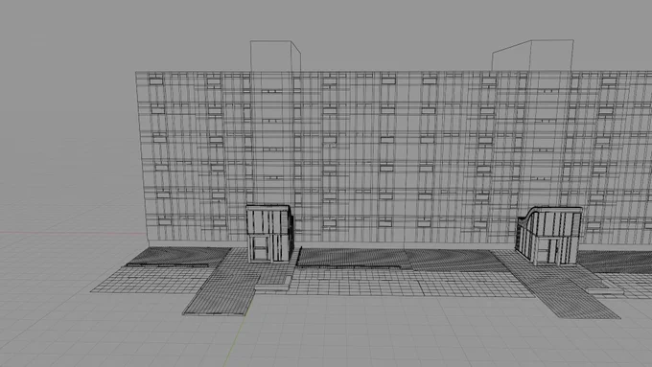Image resolution: width=652 pixels, height=367 pixels.
Task: Select the walkway leading to right entrance
Action: pyautogui.click(x=557, y=286)
